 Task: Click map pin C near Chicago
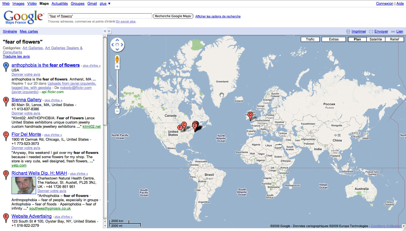(x=184, y=126)
